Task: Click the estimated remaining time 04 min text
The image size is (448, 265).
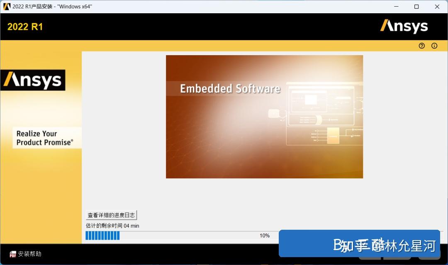Action: pyautogui.click(x=112, y=225)
